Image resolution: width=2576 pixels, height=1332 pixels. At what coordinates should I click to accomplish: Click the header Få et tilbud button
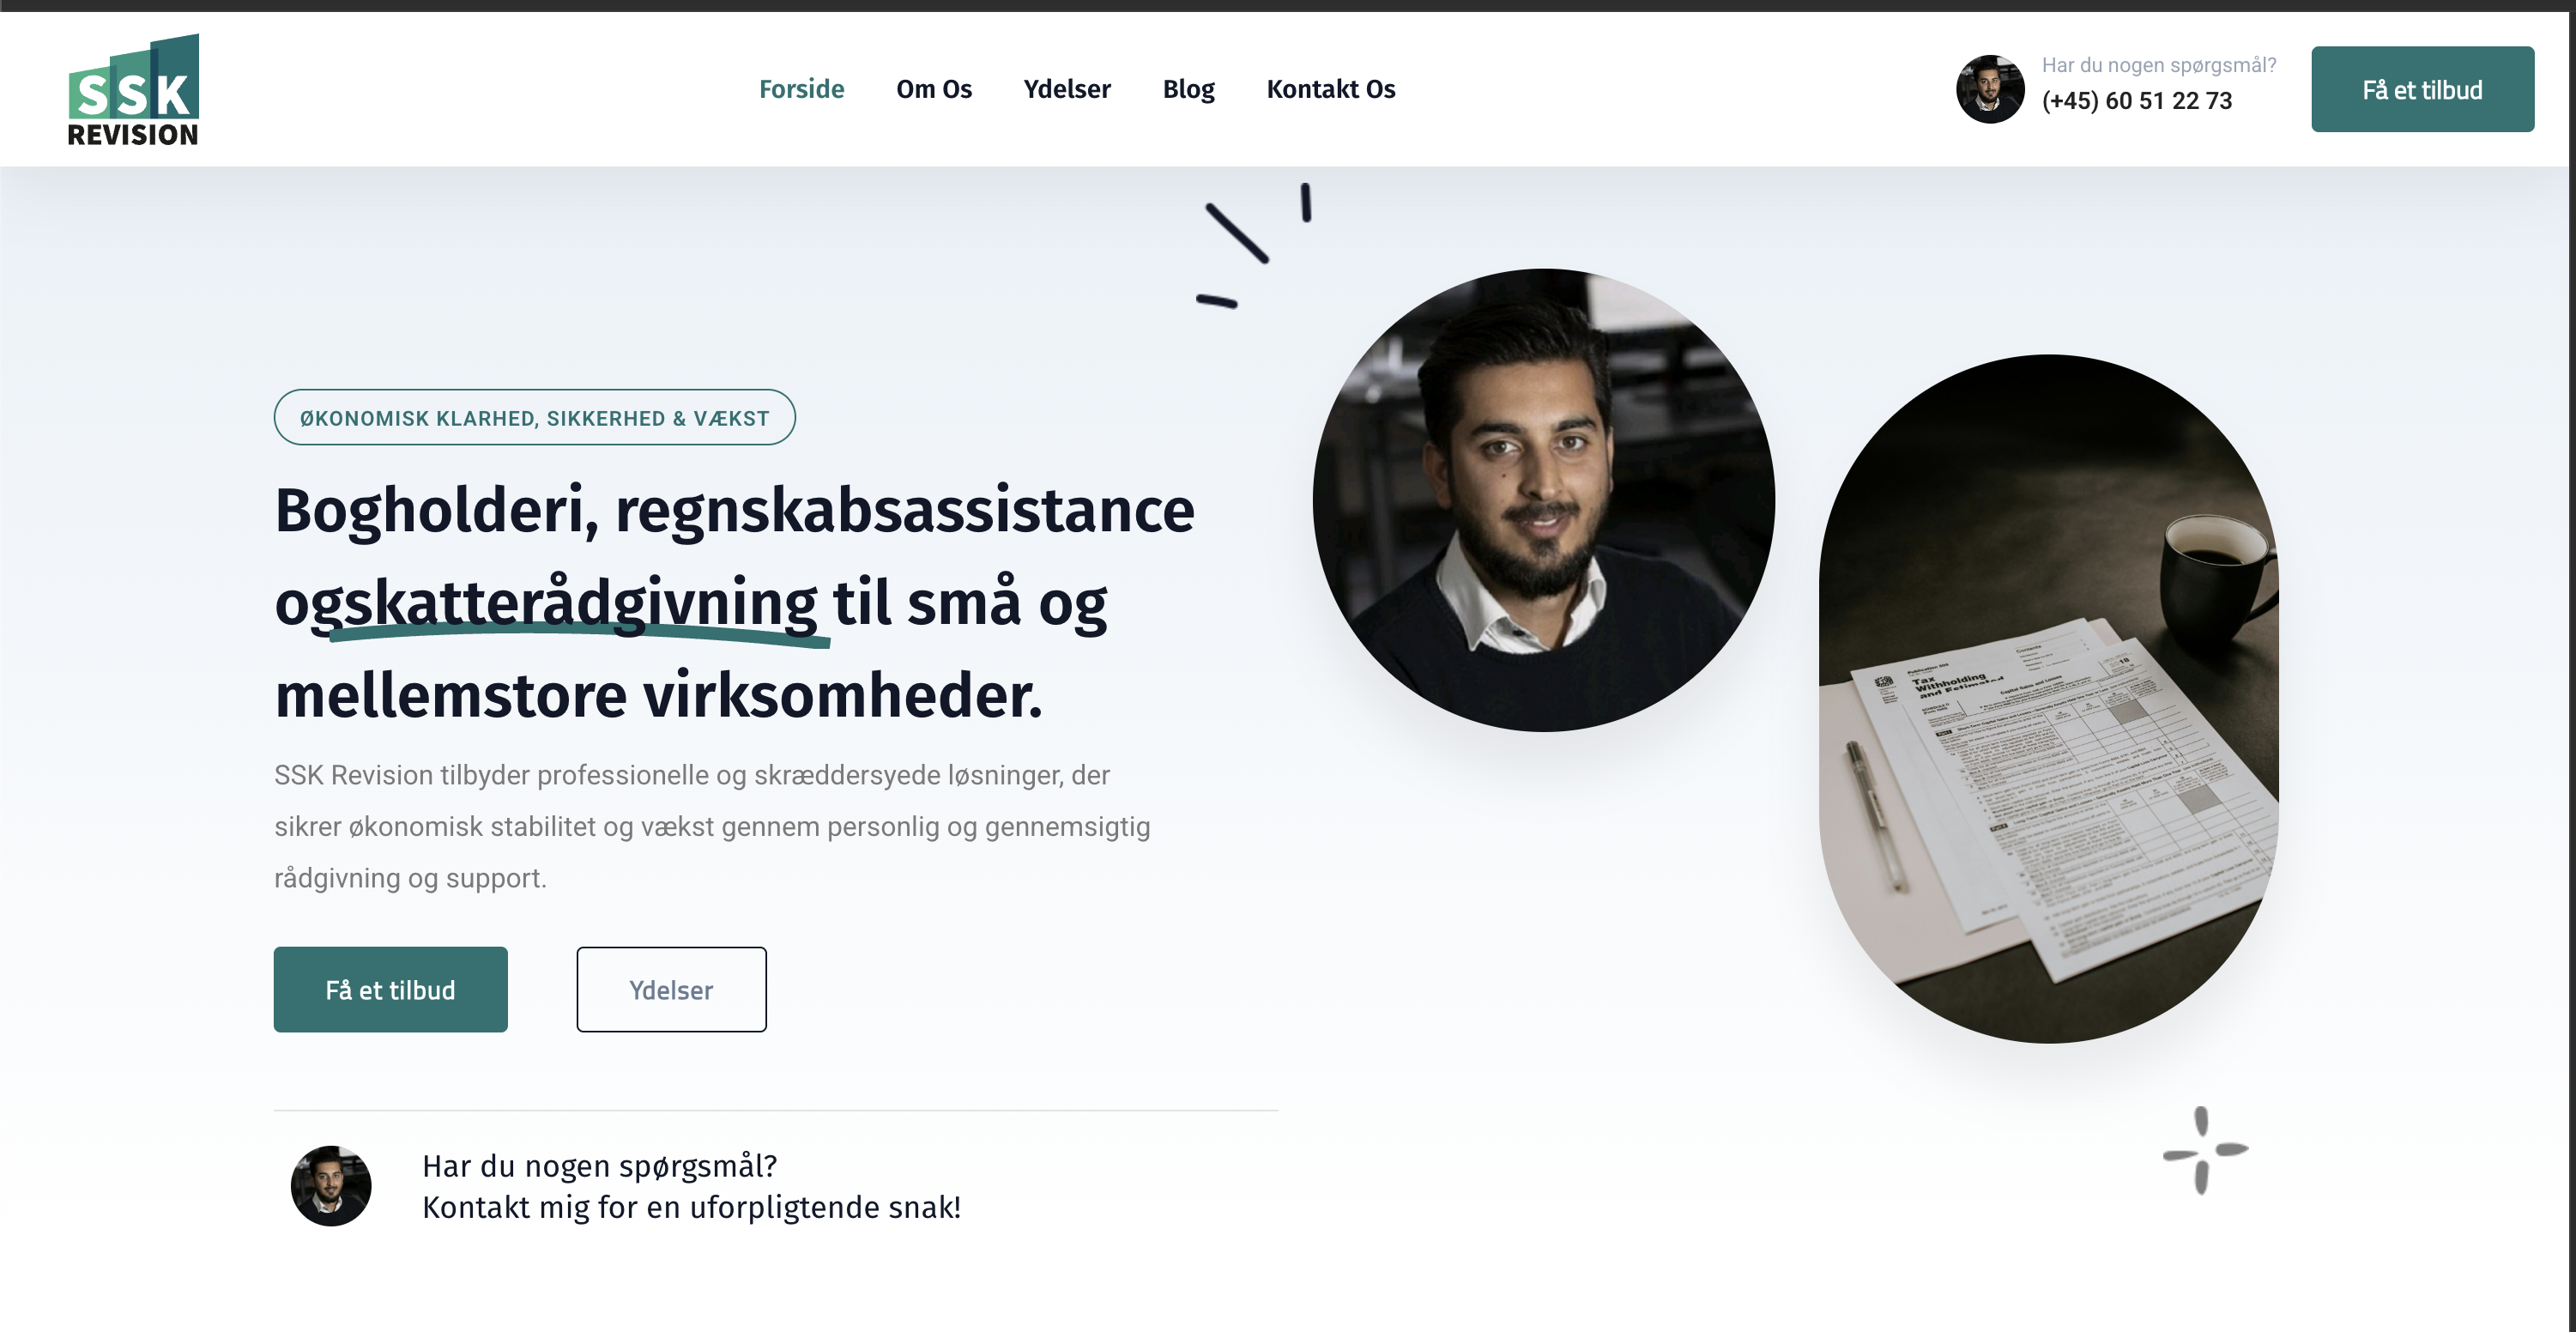[2421, 89]
